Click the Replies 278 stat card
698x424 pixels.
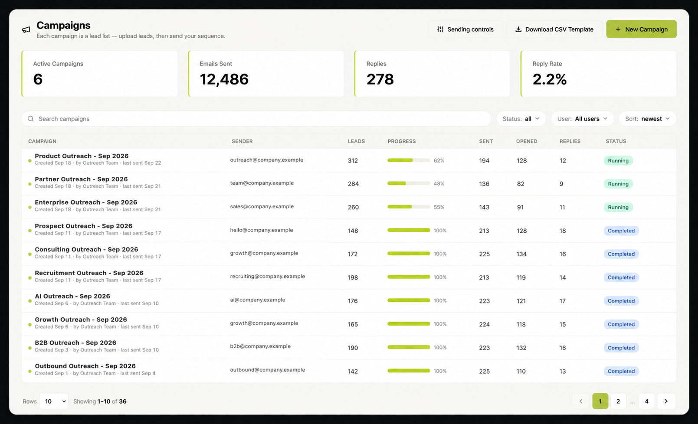432,74
